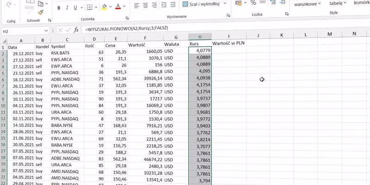This screenshot has height=185, width=370.
Task: Expand the Scal i wyśrodkuj dropdown arrow
Action: click(225, 3)
